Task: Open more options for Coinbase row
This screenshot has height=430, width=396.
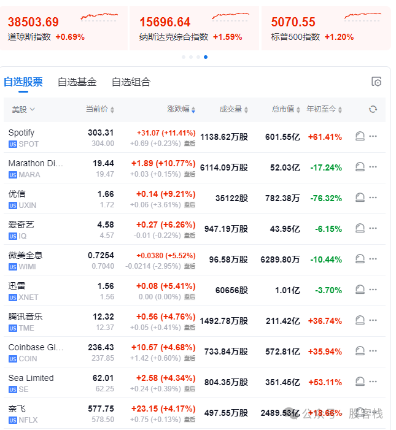Action: coord(373,351)
